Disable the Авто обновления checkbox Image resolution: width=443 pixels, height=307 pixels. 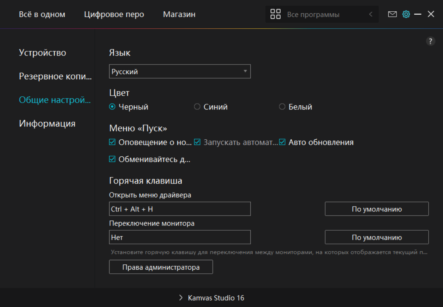pyautogui.click(x=282, y=142)
